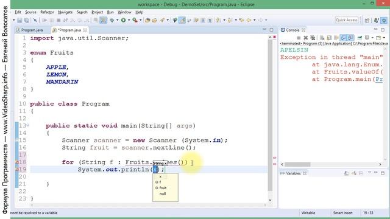Image resolution: width=390 pixels, height=219 pixels.
Task: Switch to the first Program.java tab
Action: point(30,30)
